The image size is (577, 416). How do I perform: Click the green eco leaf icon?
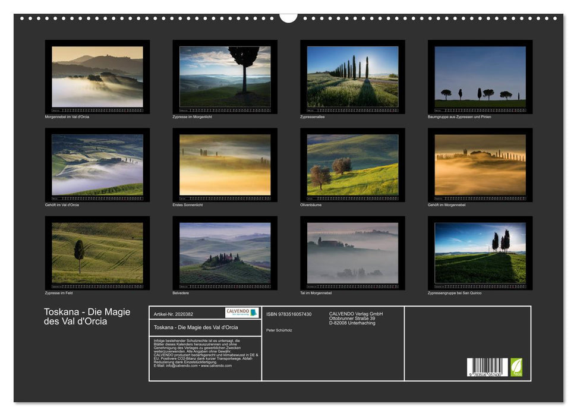[x=516, y=368]
